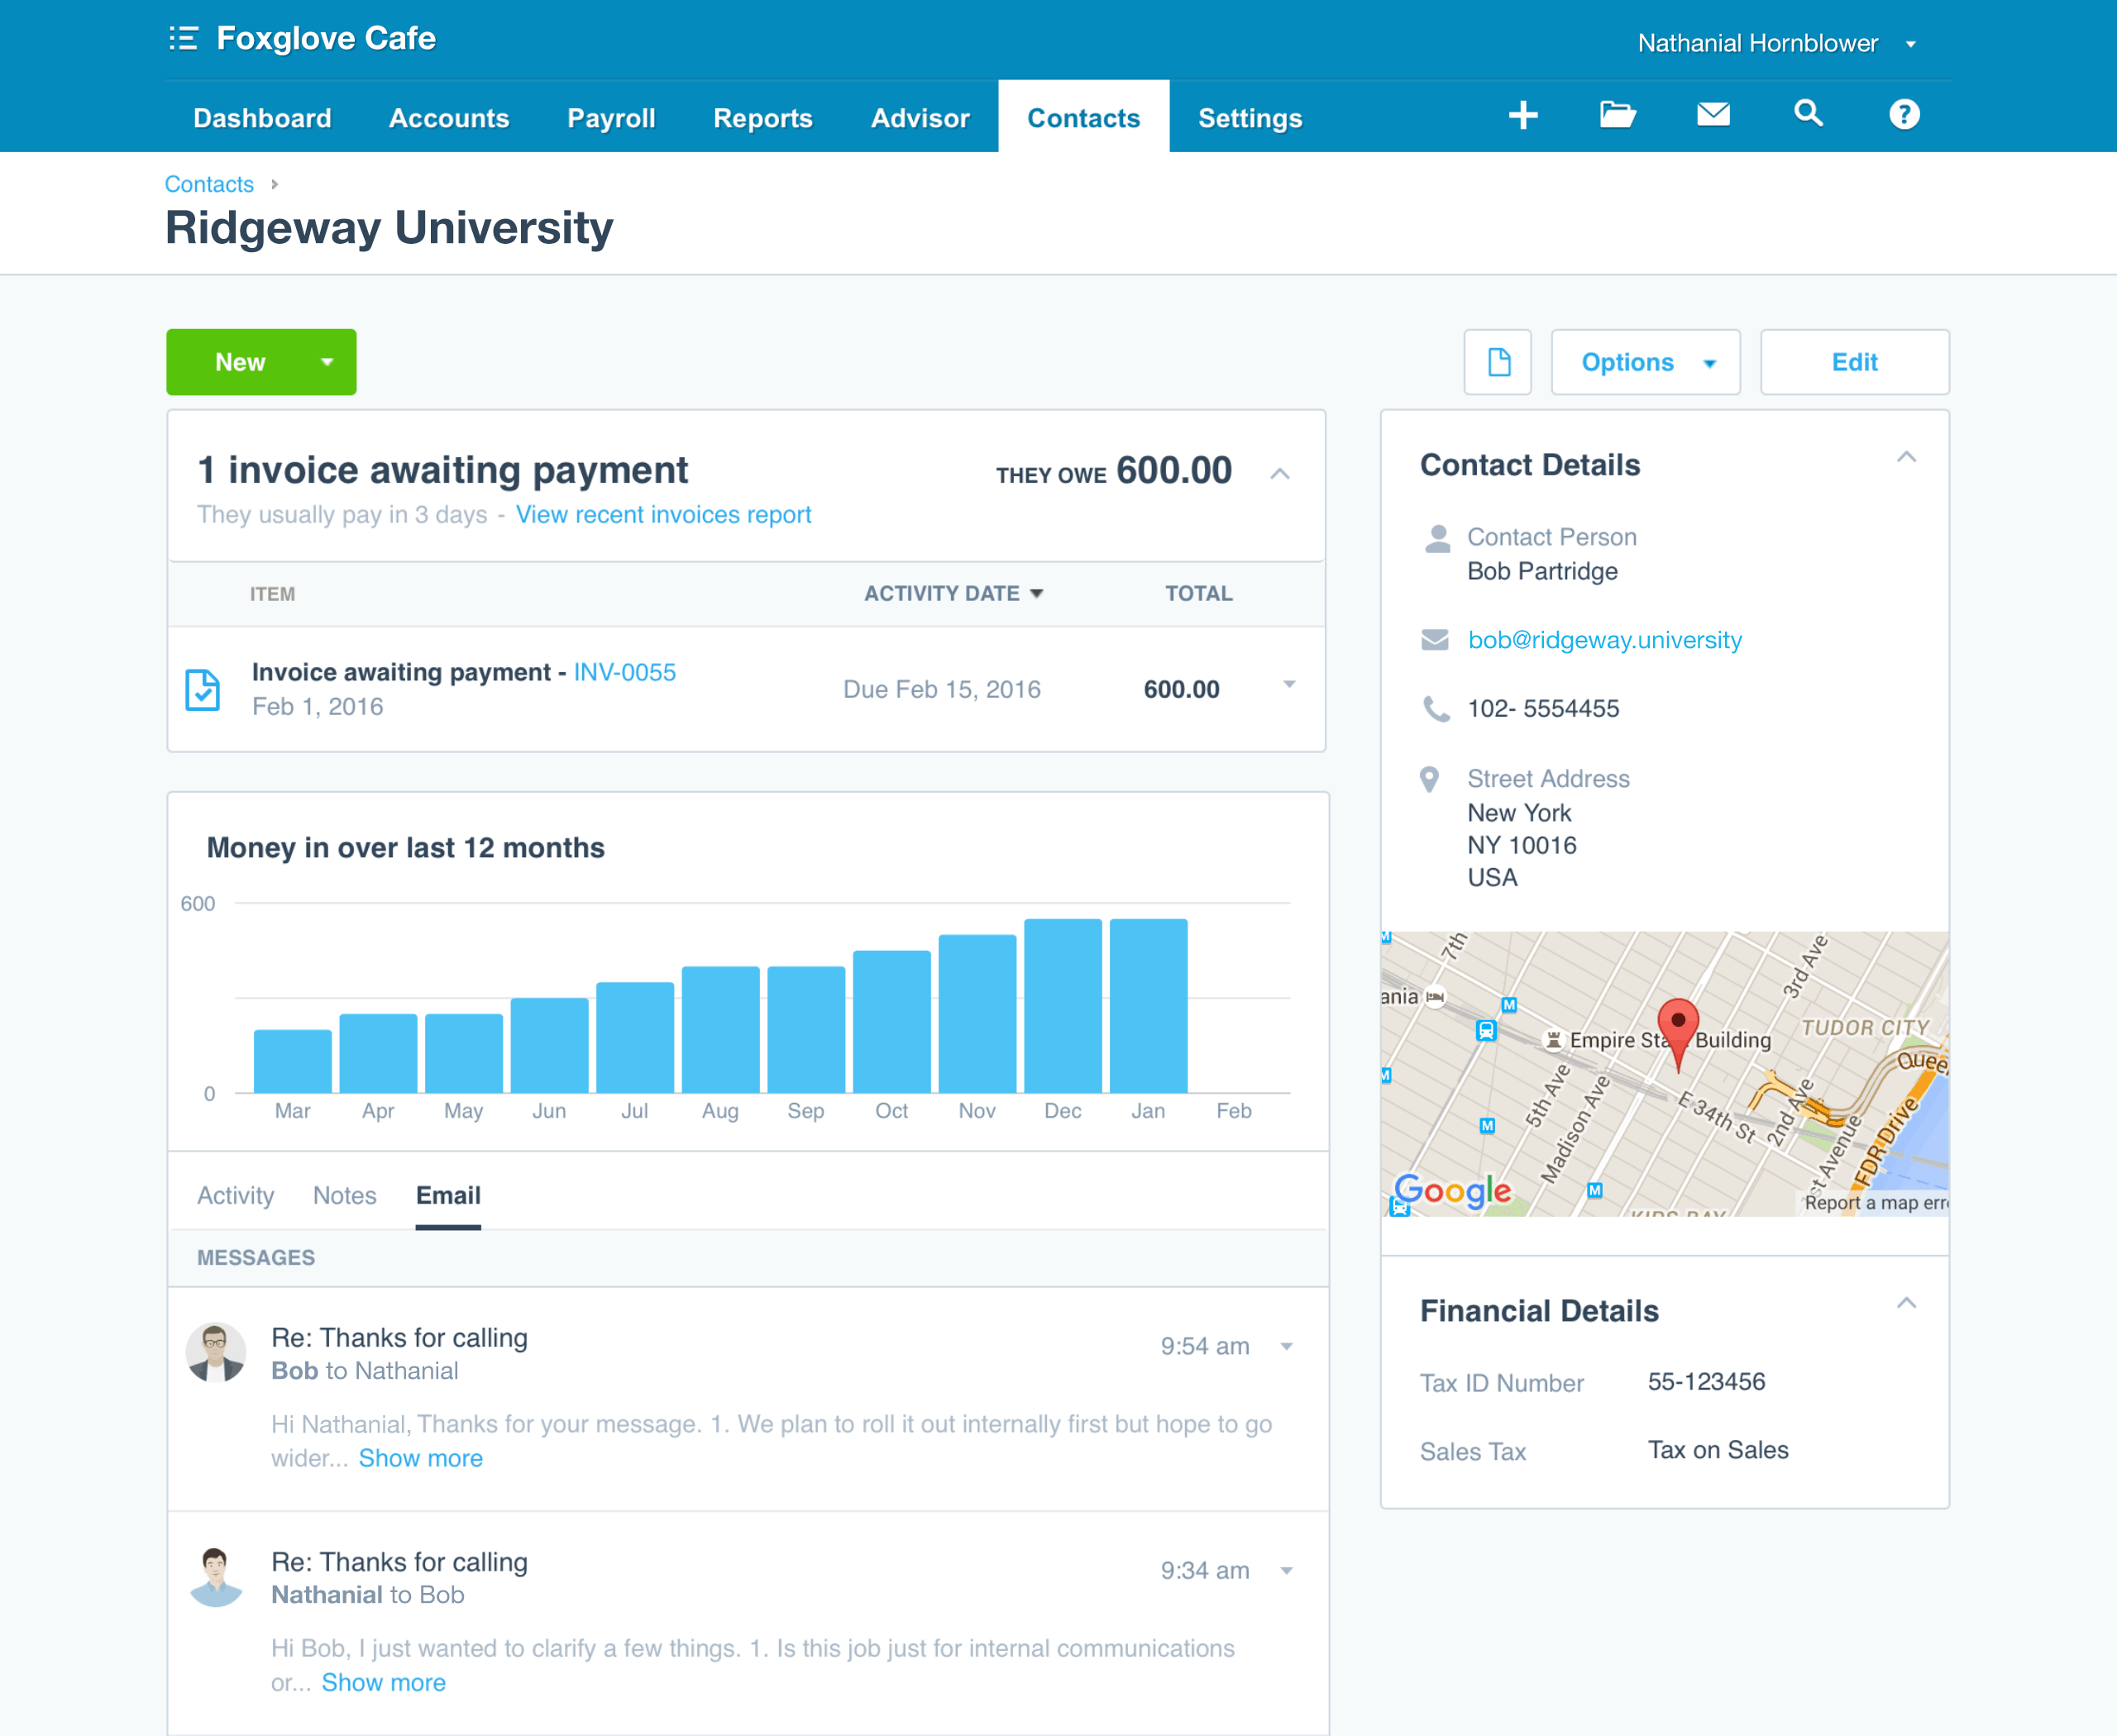This screenshot has height=1736, width=2117.
Task: Click the menu list icon beside Foxglove Cafe
Action: tap(183, 39)
